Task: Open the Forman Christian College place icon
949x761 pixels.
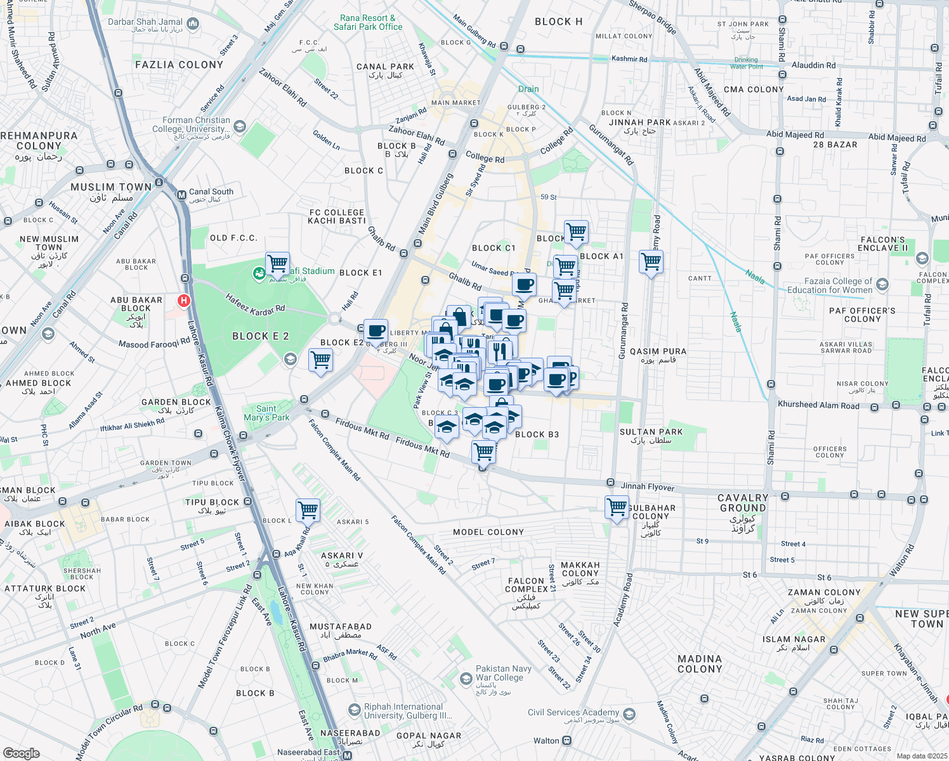Action: (240, 126)
